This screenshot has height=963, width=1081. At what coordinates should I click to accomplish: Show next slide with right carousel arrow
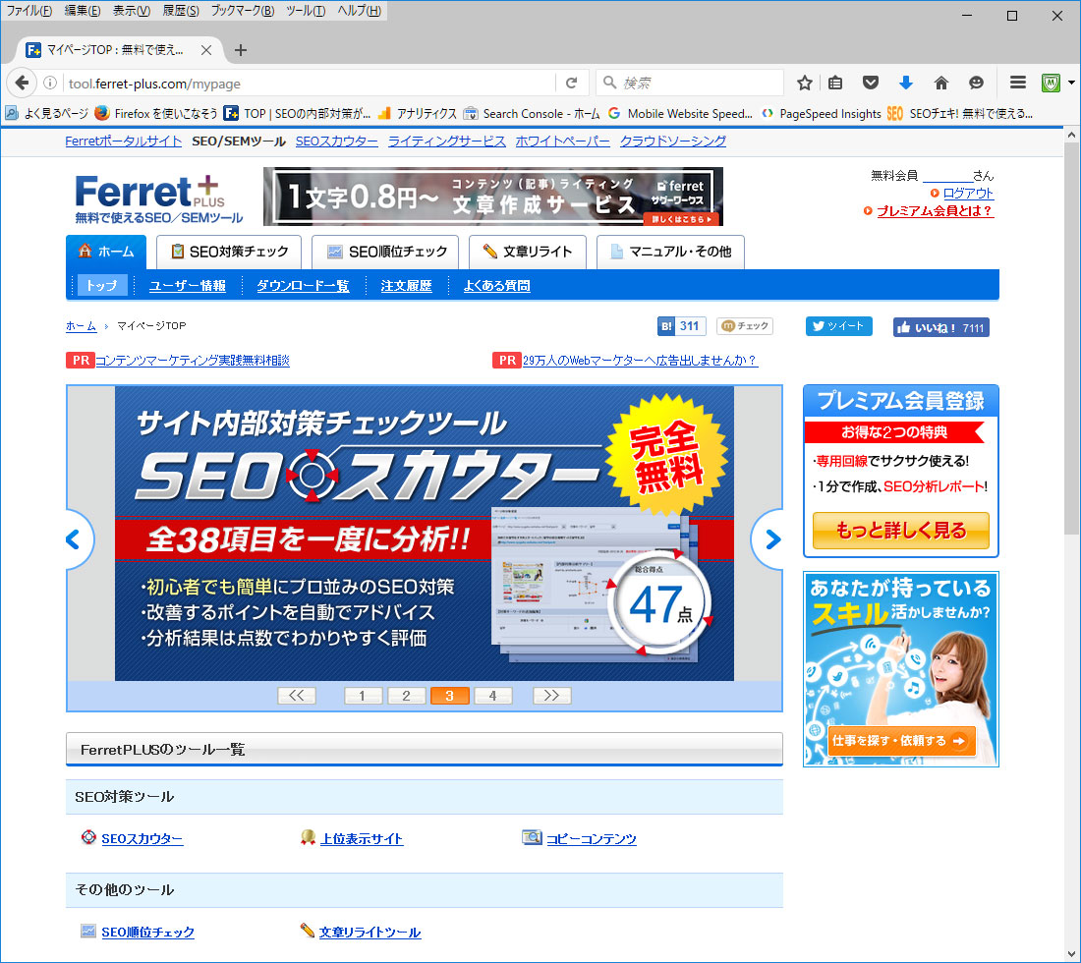[x=770, y=539]
